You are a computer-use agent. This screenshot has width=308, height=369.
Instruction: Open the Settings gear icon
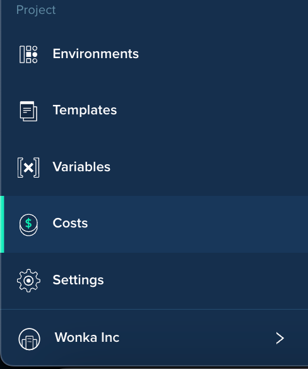click(x=28, y=281)
